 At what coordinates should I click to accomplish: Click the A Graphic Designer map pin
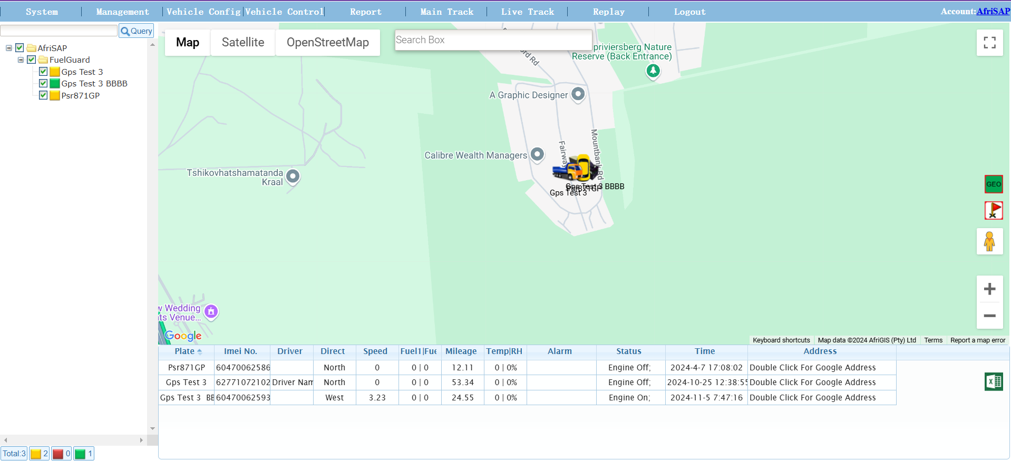tap(578, 95)
